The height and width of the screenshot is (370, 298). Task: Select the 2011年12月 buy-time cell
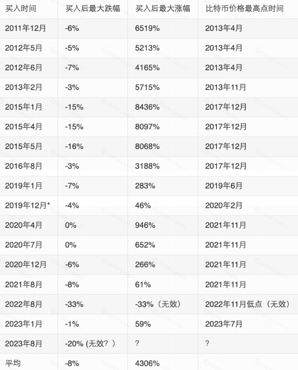pos(26,28)
